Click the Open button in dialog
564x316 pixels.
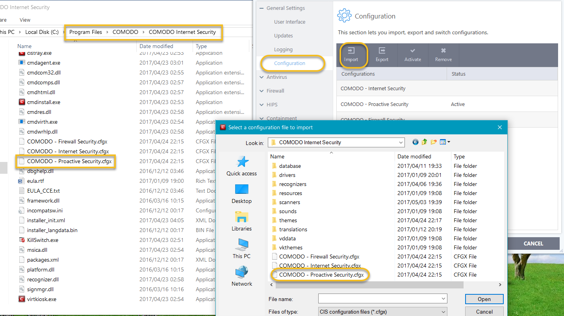pos(484,299)
